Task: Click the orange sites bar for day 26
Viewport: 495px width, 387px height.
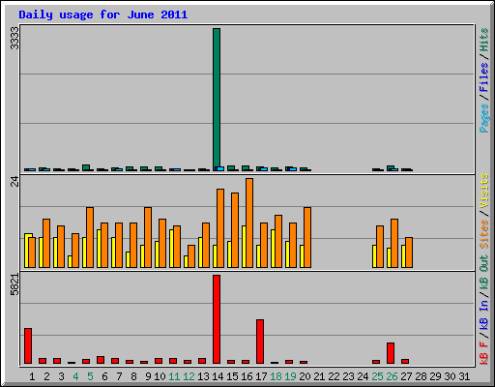Action: [x=394, y=243]
